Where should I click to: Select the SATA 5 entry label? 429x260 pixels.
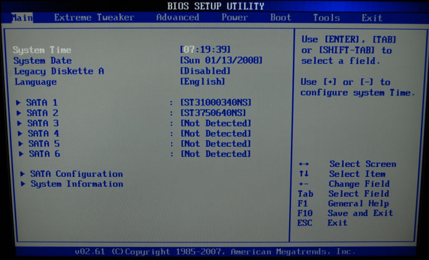[x=44, y=144]
